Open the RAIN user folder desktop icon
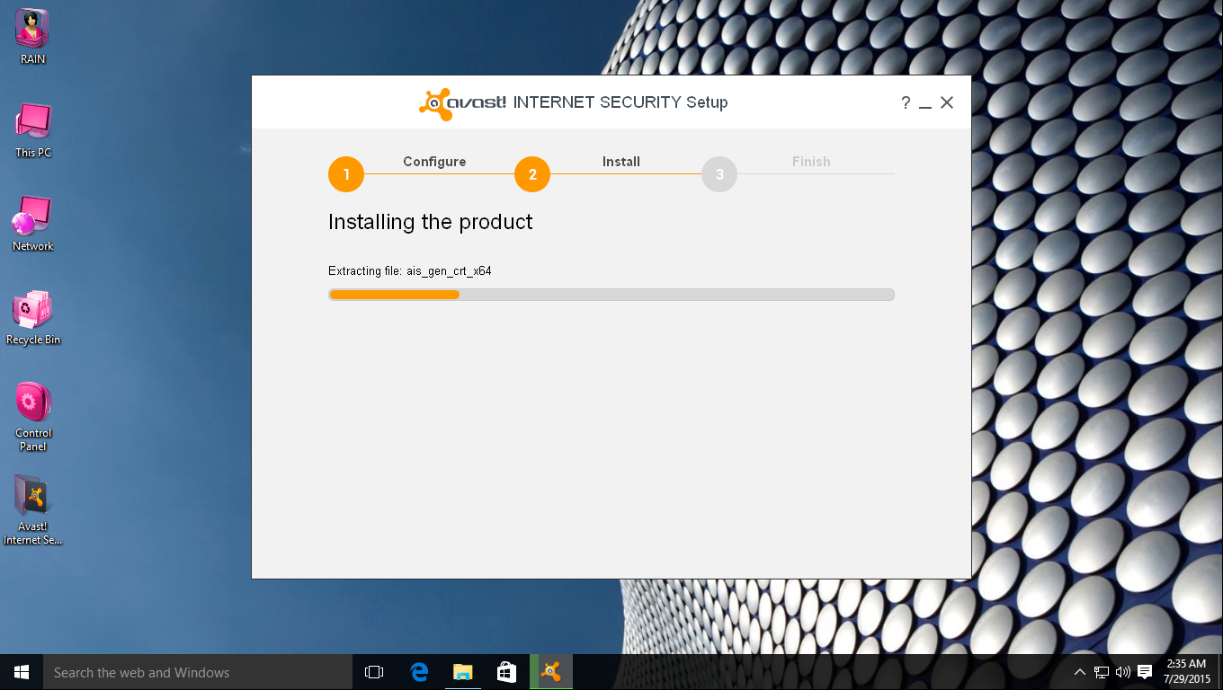The width and height of the screenshot is (1223, 690). pos(32,37)
